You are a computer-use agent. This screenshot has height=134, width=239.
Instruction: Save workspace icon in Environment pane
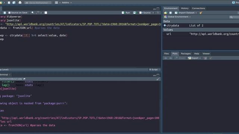tap(171, 13)
